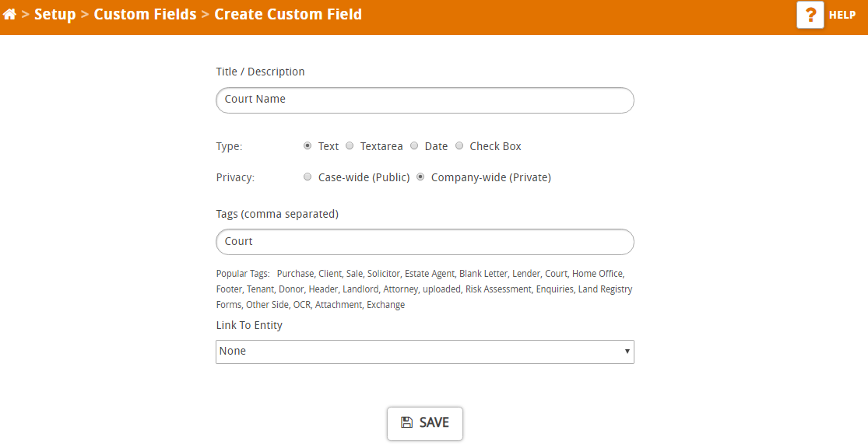The width and height of the screenshot is (868, 448).
Task: Select the Textarea field type
Action: (x=350, y=145)
